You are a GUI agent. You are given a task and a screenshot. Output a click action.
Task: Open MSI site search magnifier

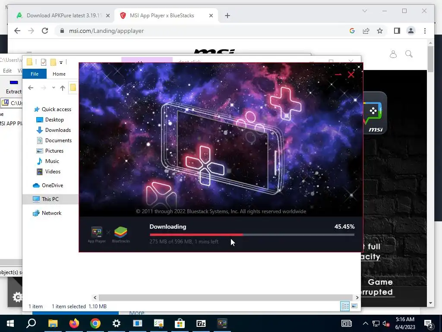pos(409,54)
